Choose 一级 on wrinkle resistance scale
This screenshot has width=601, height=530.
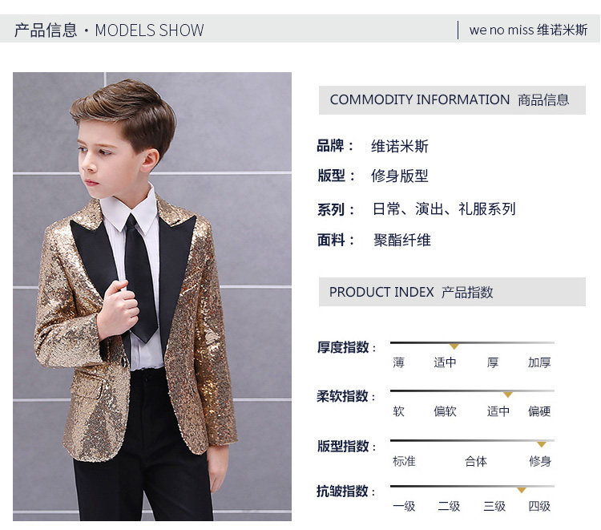point(404,506)
